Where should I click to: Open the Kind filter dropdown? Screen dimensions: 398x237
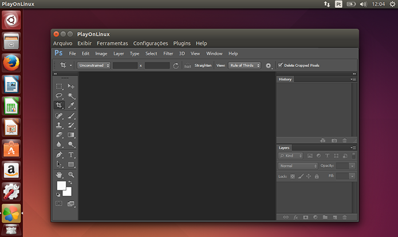pos(291,156)
